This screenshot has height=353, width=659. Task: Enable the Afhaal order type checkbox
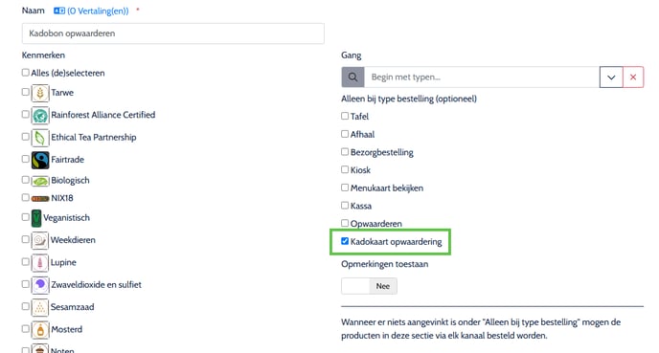(x=345, y=134)
